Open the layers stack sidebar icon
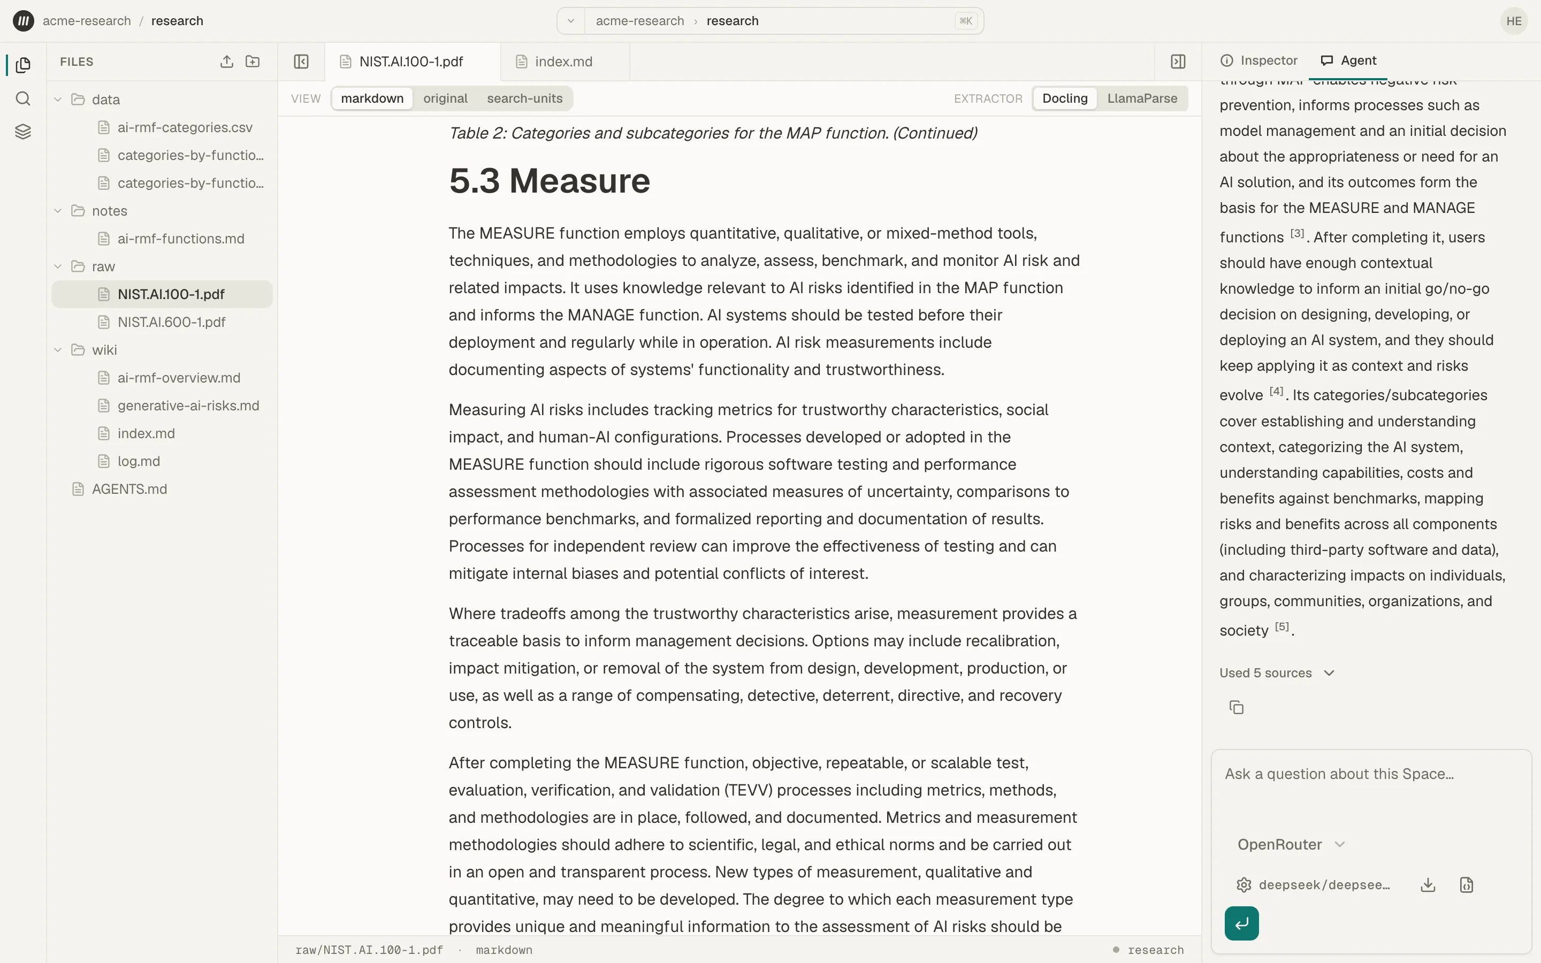 pyautogui.click(x=23, y=132)
